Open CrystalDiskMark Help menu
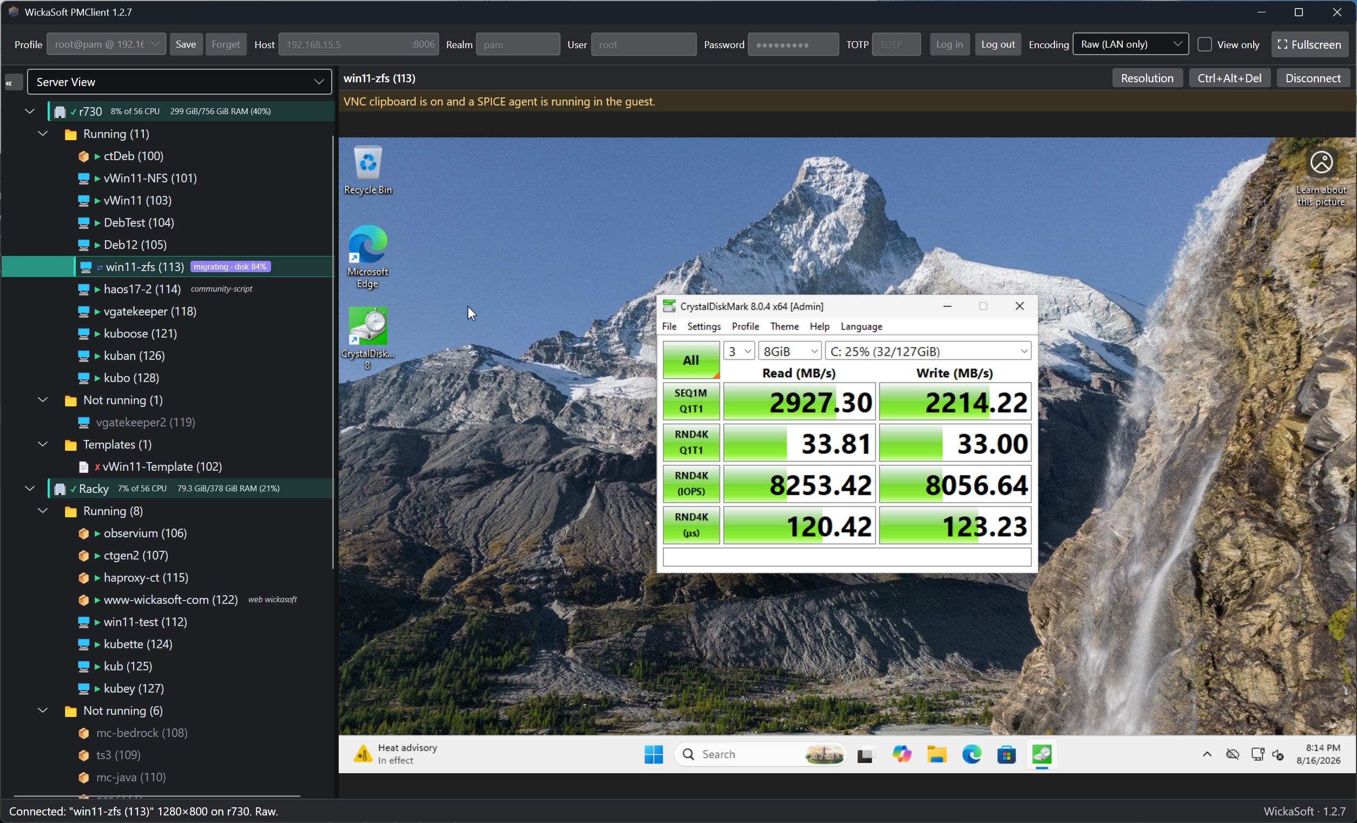This screenshot has width=1357, height=823. click(x=819, y=326)
